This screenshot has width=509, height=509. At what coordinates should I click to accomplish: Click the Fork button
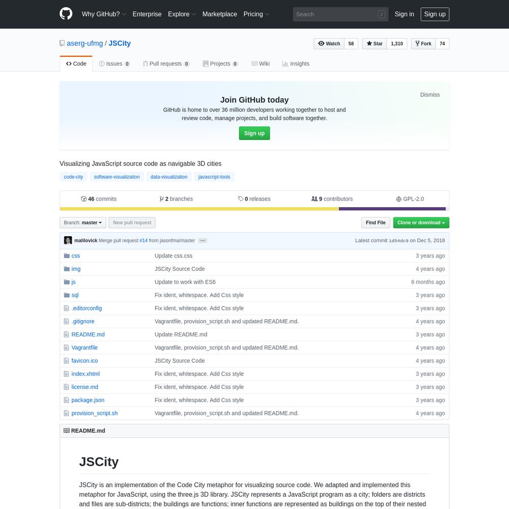click(x=423, y=43)
